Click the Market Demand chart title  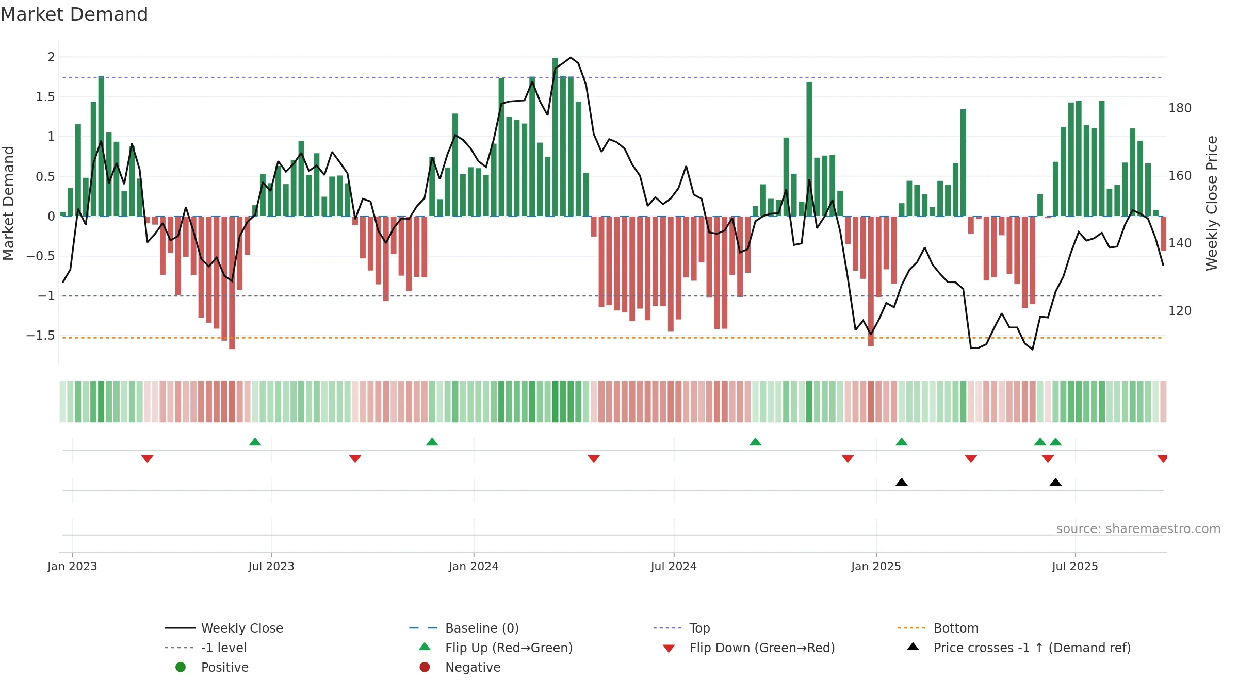tap(74, 14)
